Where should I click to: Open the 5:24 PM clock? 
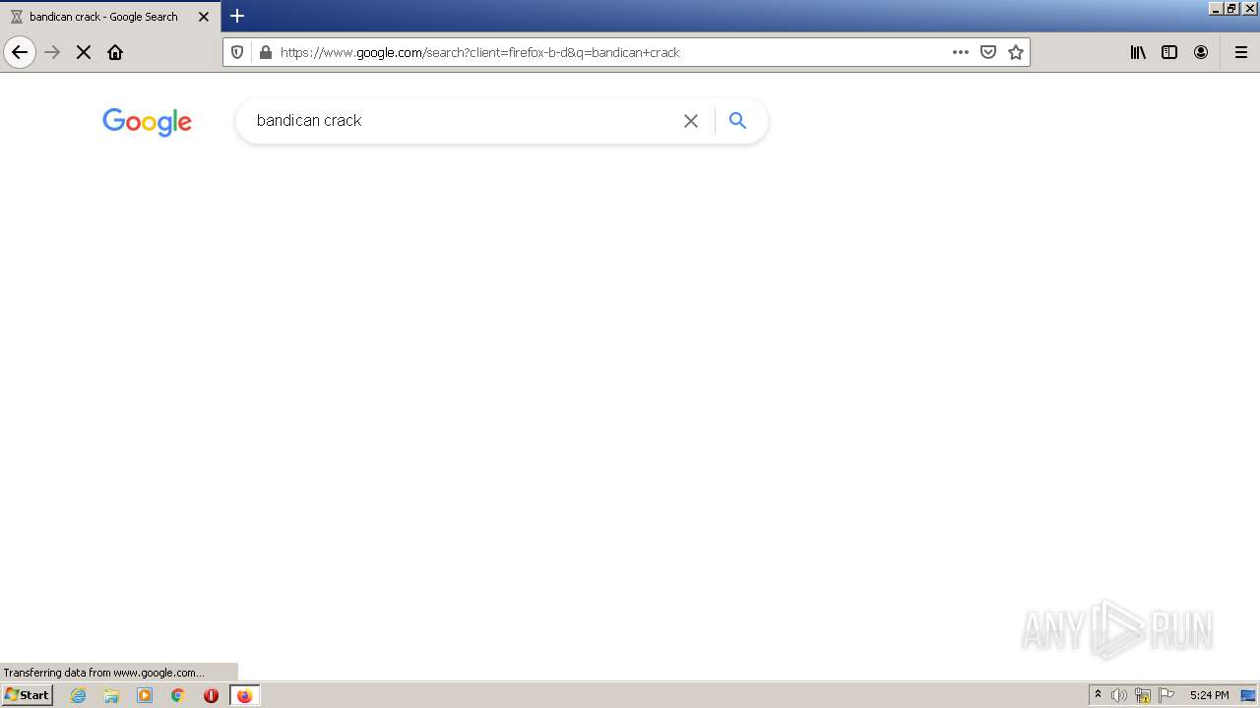click(1209, 695)
